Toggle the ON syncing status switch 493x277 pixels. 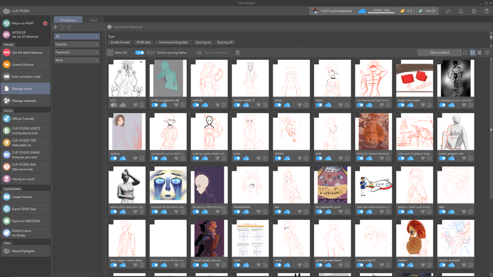(140, 53)
